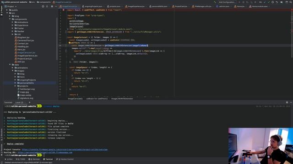Click the src breadcrumb in the navigation bar

32,2
